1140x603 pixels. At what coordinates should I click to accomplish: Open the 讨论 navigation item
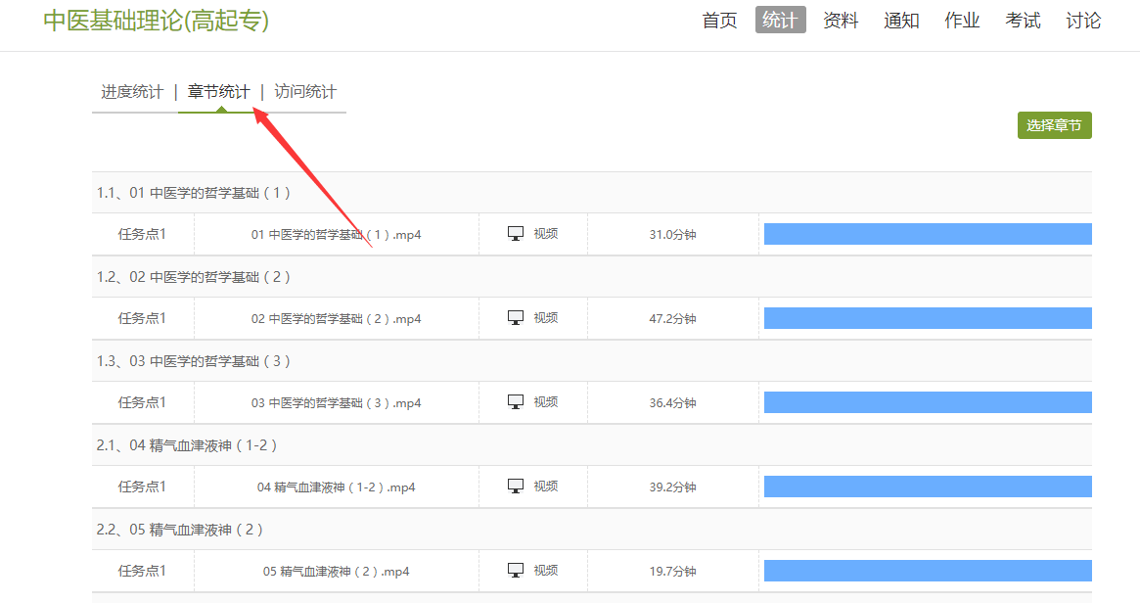1083,21
